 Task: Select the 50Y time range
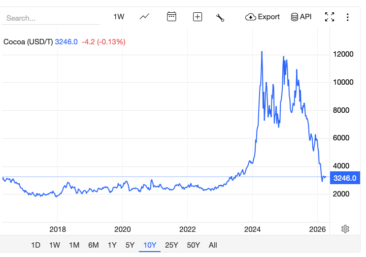pyautogui.click(x=193, y=245)
